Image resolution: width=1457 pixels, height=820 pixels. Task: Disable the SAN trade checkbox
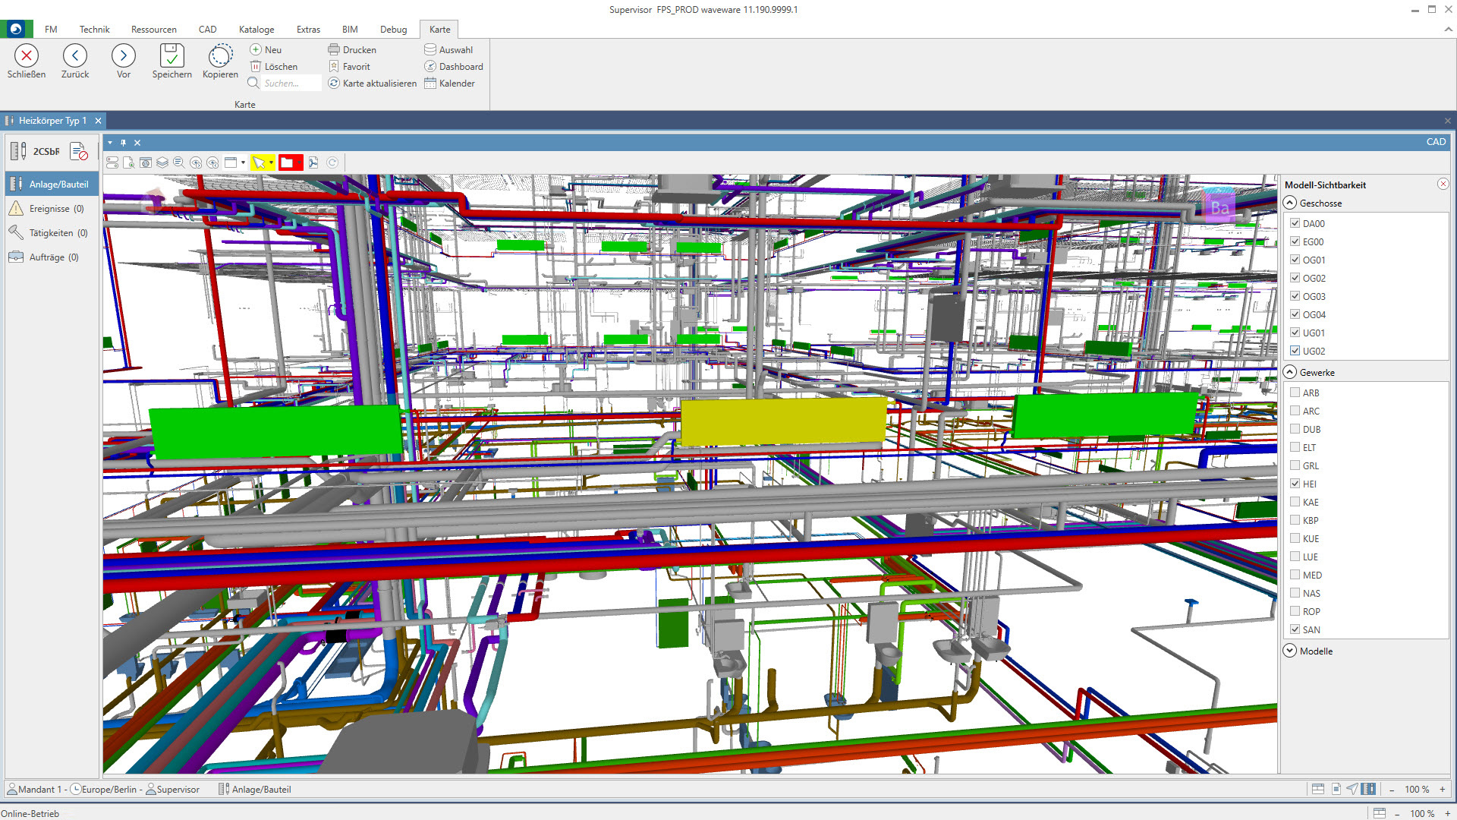pyautogui.click(x=1295, y=629)
